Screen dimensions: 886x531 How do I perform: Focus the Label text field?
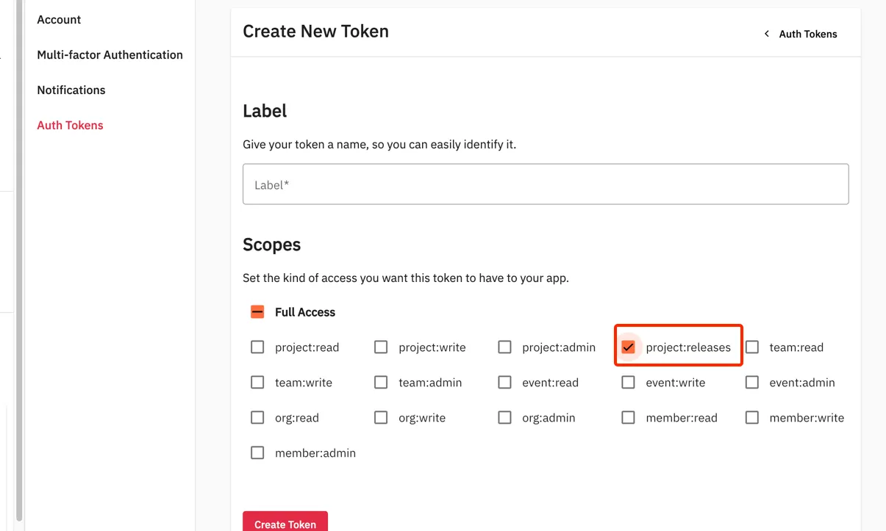(x=546, y=184)
